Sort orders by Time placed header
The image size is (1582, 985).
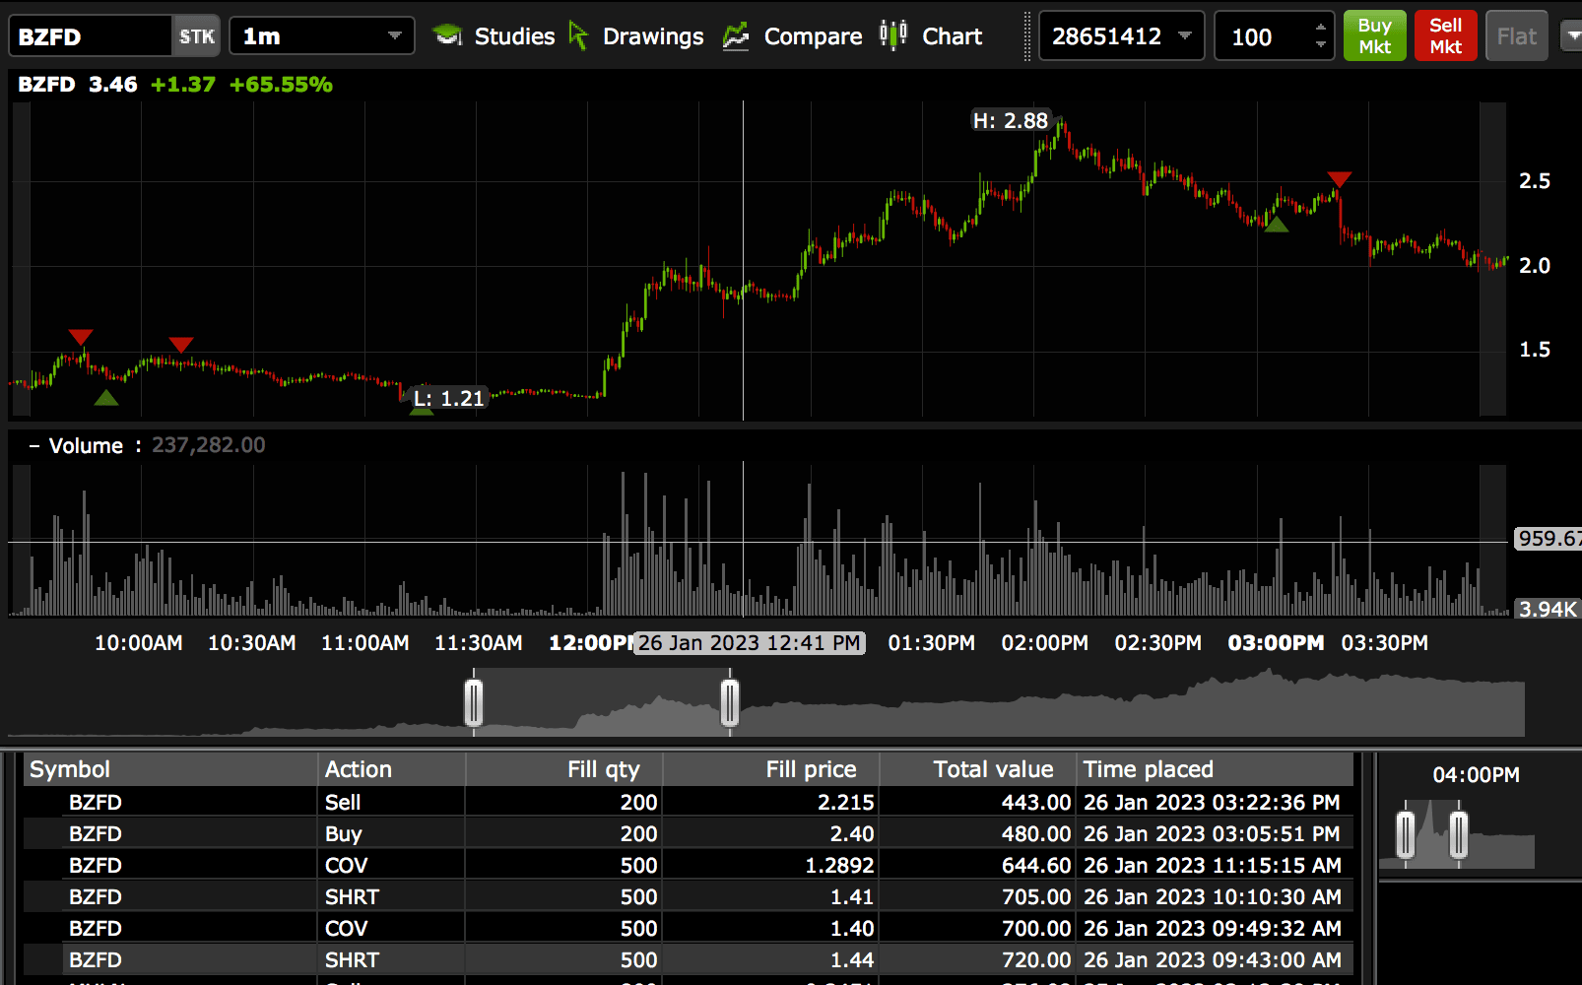click(1148, 769)
